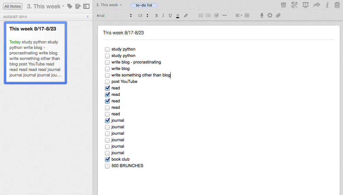Open the note info panel
The width and height of the screenshot is (343, 195).
point(327,5)
